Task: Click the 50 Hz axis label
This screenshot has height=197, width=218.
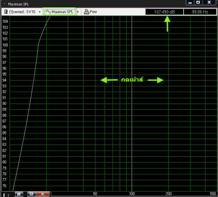Action: [95, 194]
